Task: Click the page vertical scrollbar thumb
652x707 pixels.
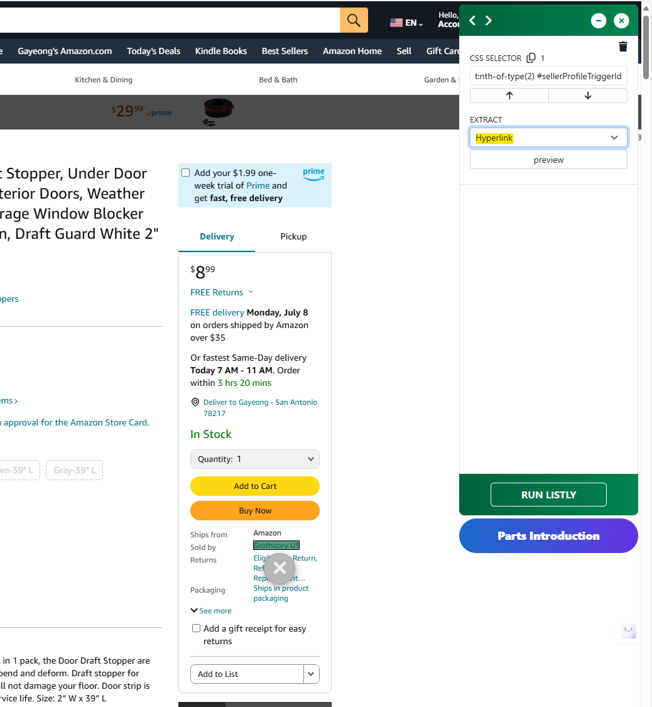Action: coord(646,47)
